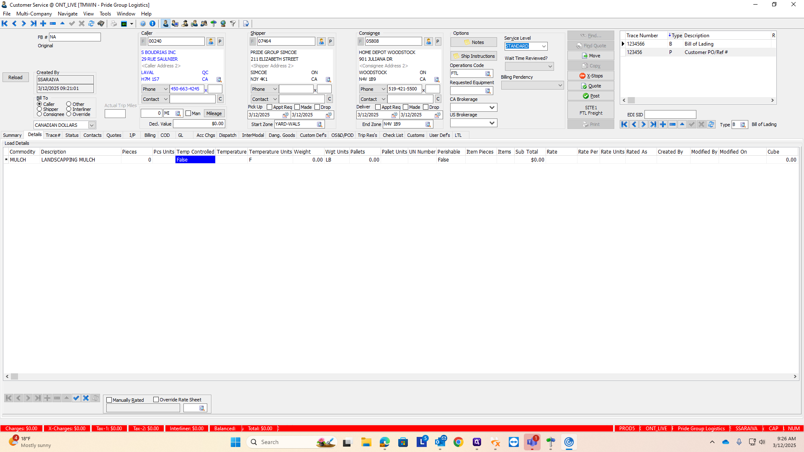804x452 pixels.
Task: Open the Start Zone lookup icon
Action: 320,124
